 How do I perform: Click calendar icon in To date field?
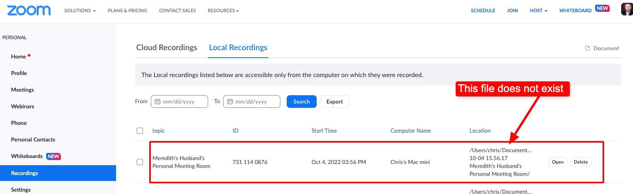[230, 102]
